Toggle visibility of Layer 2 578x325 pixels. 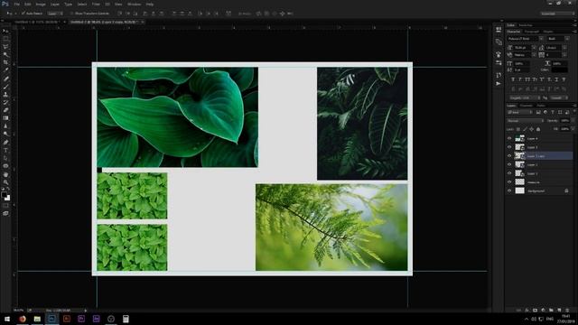[509, 164]
